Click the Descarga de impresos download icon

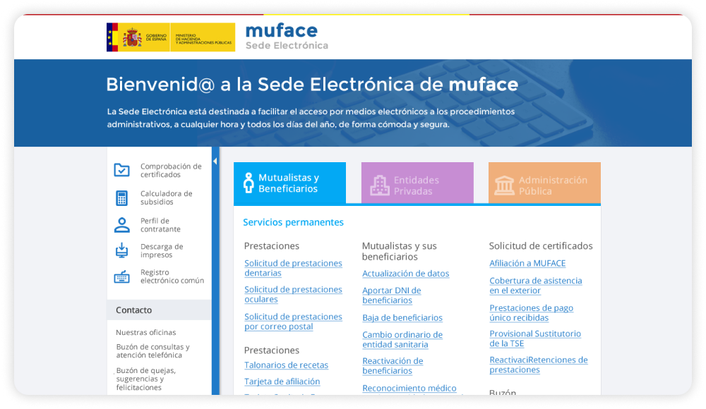coord(121,250)
